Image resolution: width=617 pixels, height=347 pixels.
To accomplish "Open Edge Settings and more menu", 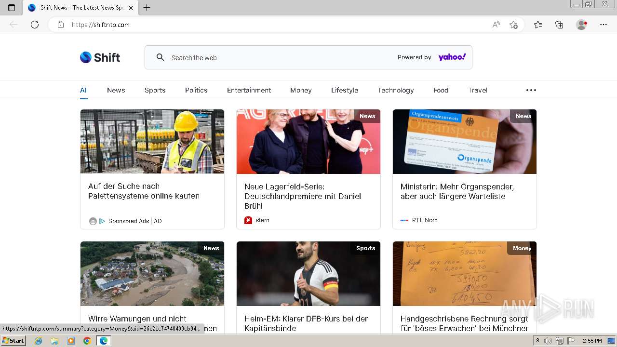I will (604, 25).
